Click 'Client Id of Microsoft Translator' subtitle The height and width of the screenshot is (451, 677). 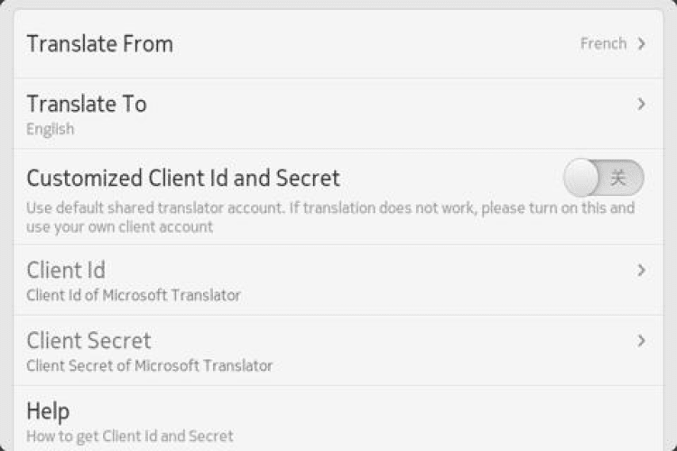pos(134,295)
